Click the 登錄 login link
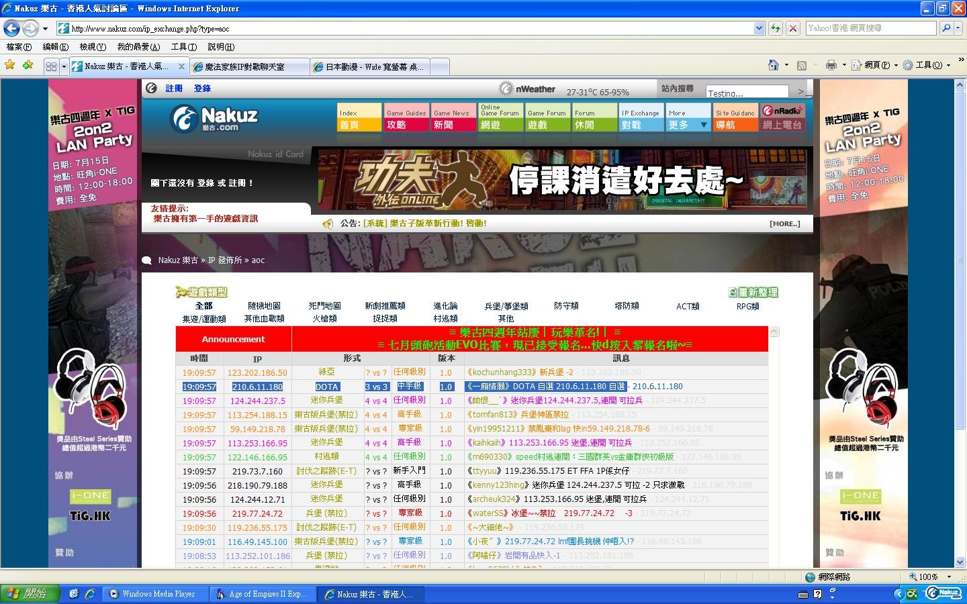 click(x=202, y=89)
